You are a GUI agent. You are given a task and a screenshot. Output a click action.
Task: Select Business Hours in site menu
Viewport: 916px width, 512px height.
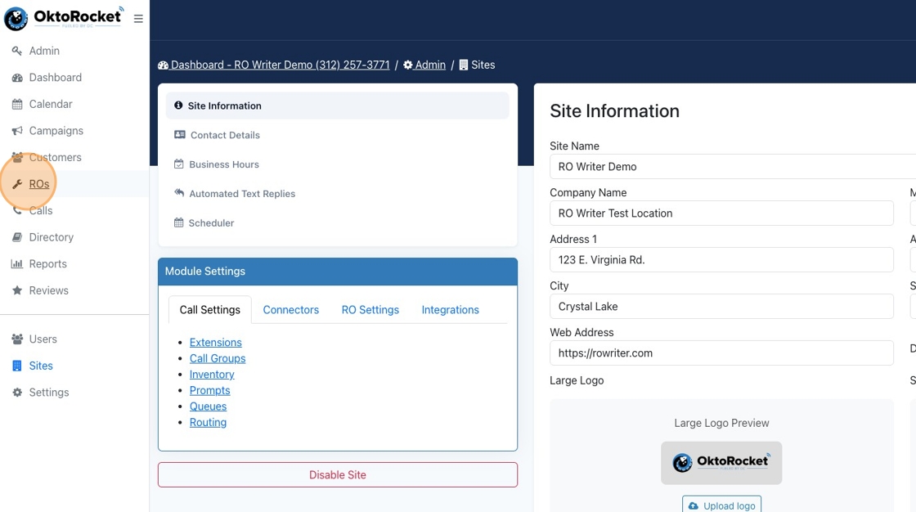[223, 164]
